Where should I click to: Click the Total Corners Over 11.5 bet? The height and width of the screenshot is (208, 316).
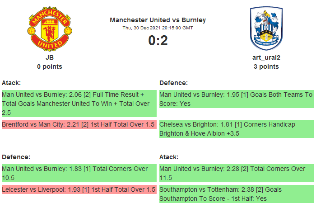point(236,173)
